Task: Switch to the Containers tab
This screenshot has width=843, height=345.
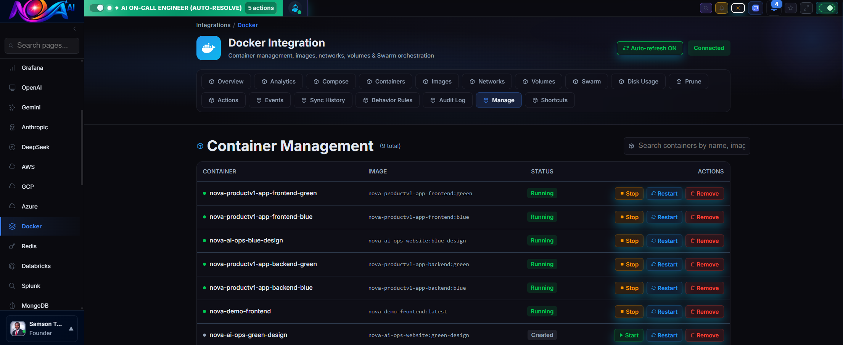Action: pyautogui.click(x=386, y=81)
